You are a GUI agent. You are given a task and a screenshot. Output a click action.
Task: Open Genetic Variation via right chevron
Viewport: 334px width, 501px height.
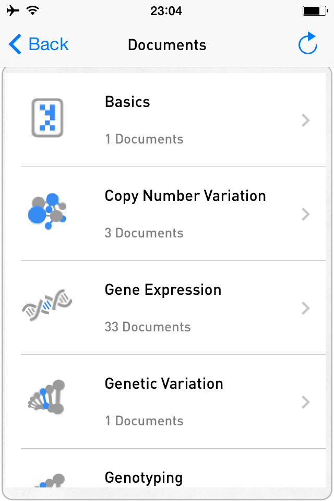(x=306, y=402)
